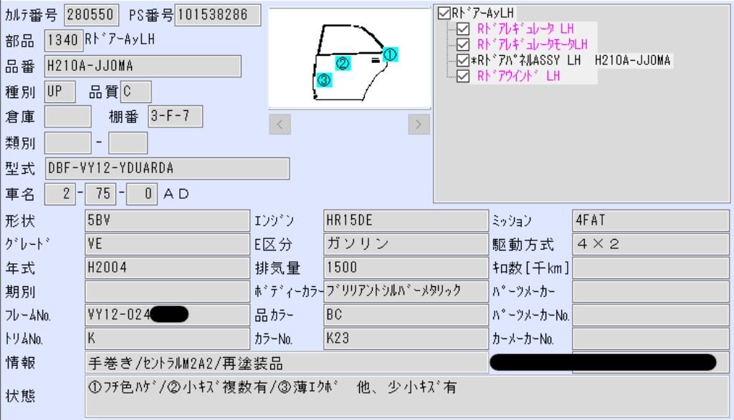Click the second 類別 field after the dash
This screenshot has height=420, width=734.
tap(128, 143)
